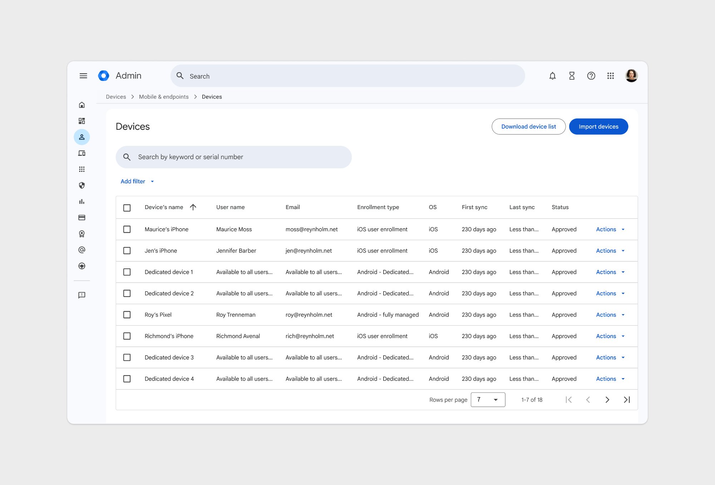
Task: Open the hamburger main menu
Action: point(83,76)
